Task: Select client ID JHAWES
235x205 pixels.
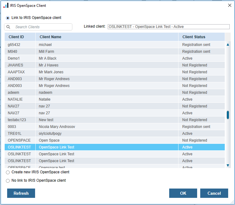Action: tap(16, 65)
